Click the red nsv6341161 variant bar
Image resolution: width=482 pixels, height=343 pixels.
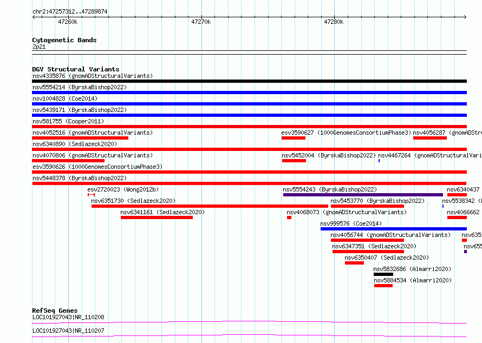point(157,217)
